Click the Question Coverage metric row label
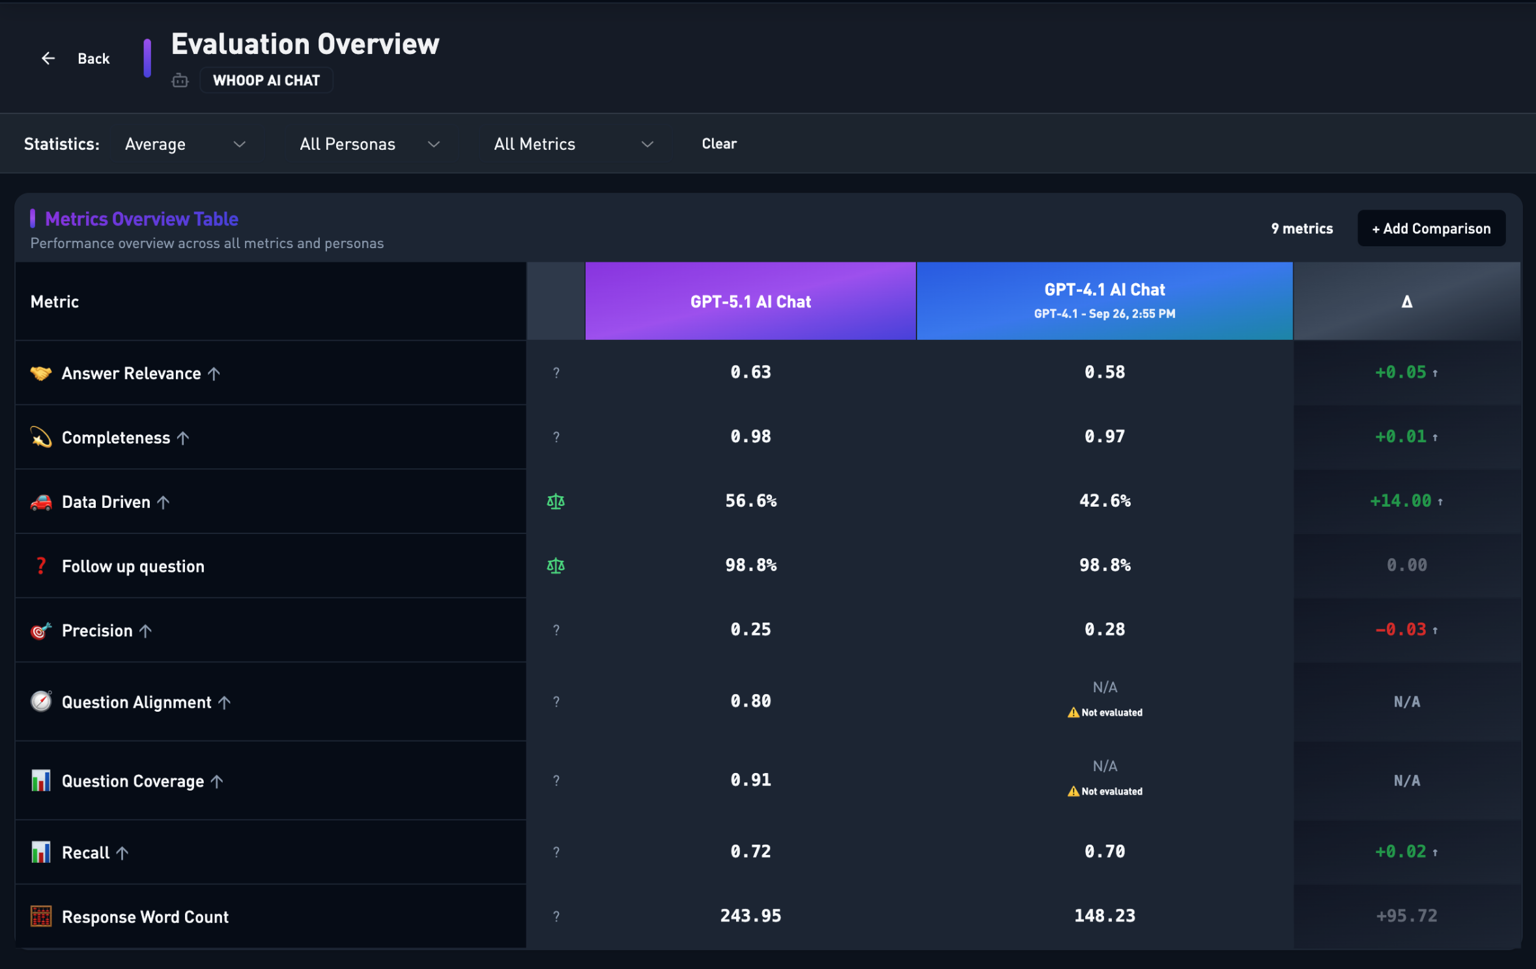 pos(133,781)
